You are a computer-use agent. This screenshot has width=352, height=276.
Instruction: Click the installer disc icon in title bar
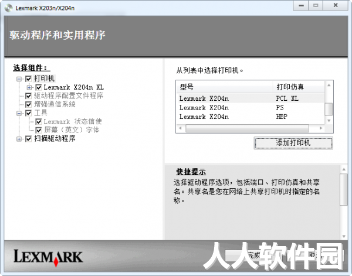pyautogui.click(x=9, y=8)
